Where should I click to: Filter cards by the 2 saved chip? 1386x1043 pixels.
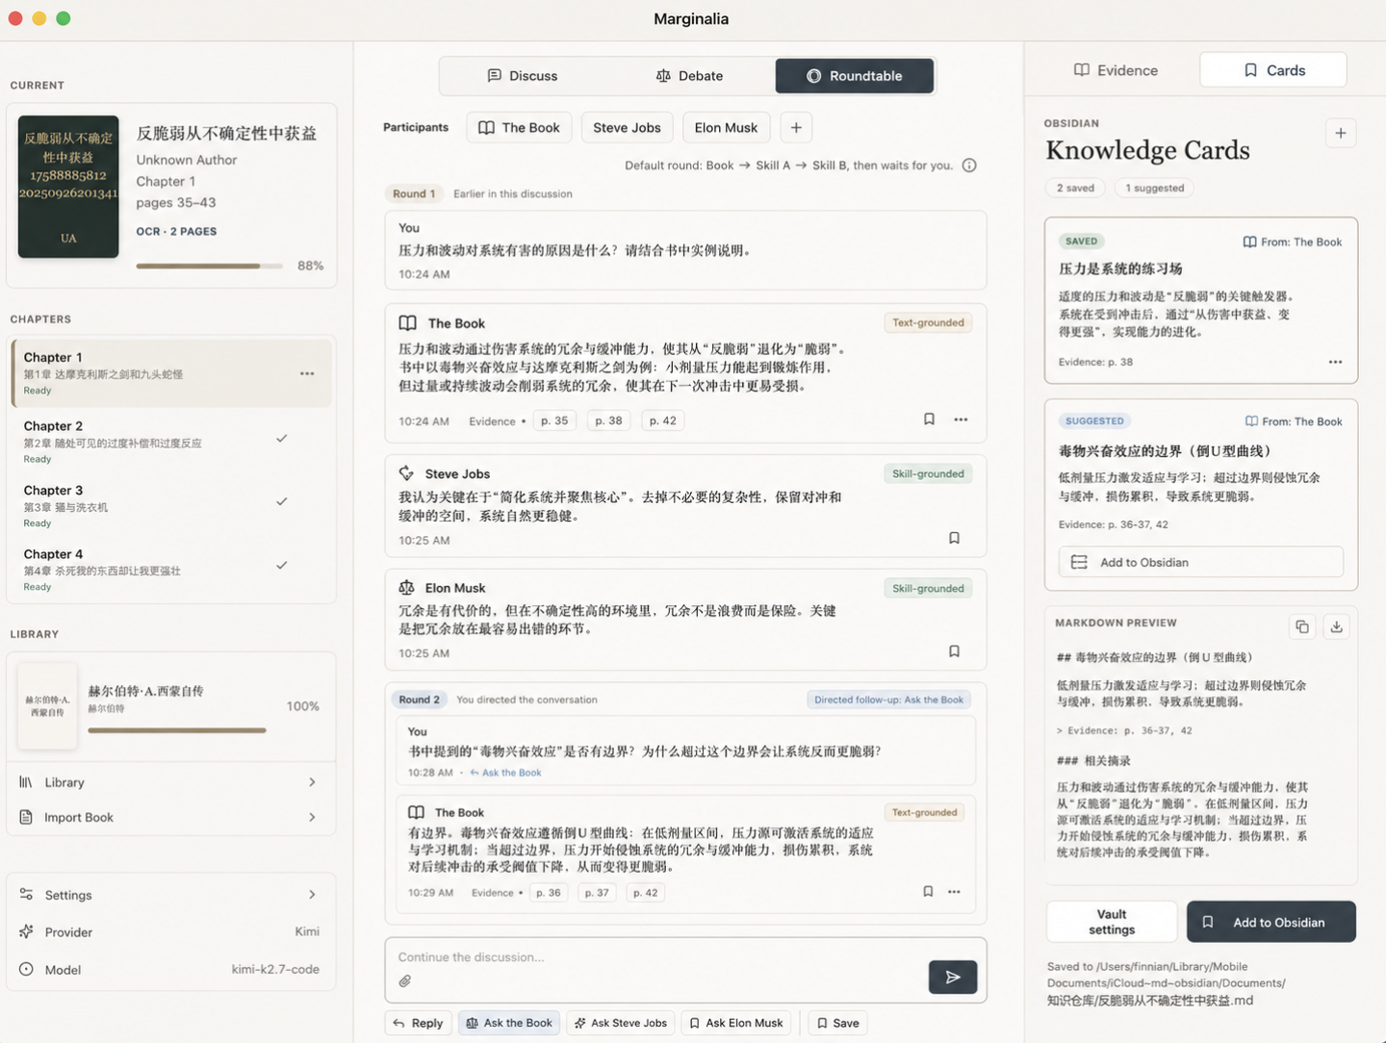point(1075,188)
